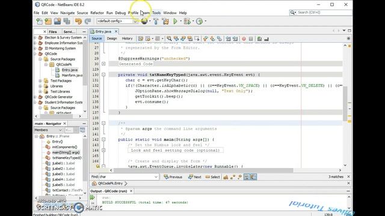Viewport: 385px width, 216px height.
Task: Click the red Start Macro Recording icon
Action: [244, 38]
